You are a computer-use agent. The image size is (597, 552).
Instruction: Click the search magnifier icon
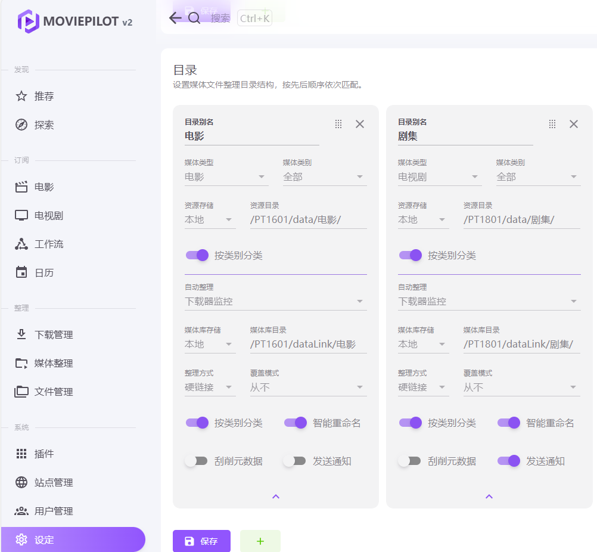[x=194, y=18]
